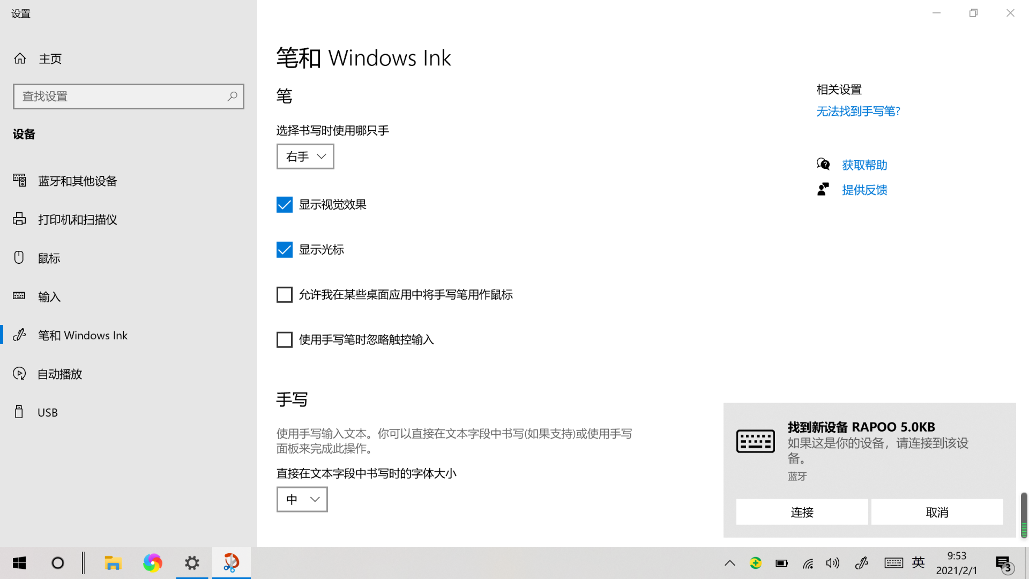Open the '右手' writing hand dropdown

tap(305, 156)
